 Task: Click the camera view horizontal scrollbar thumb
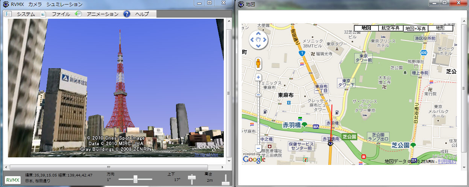coord(108,167)
